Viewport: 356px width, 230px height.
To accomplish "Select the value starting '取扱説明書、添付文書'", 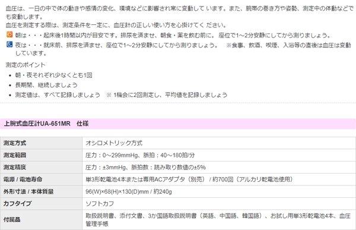I will (218, 220).
